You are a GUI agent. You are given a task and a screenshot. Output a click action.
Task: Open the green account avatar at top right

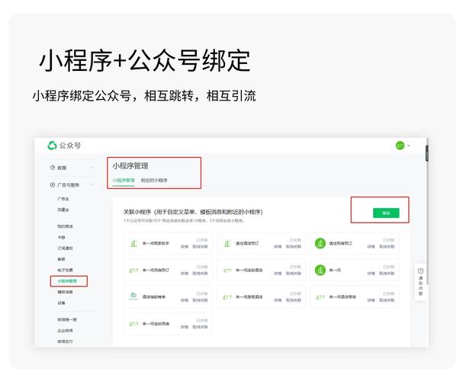pyautogui.click(x=400, y=146)
